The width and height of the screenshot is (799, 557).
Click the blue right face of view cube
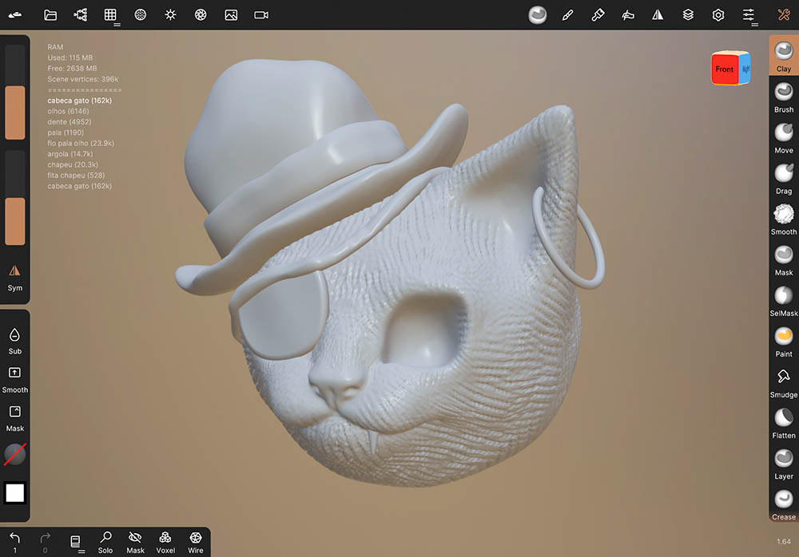pyautogui.click(x=745, y=68)
